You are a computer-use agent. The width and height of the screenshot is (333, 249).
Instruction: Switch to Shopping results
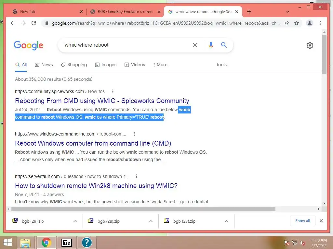tap(74, 65)
